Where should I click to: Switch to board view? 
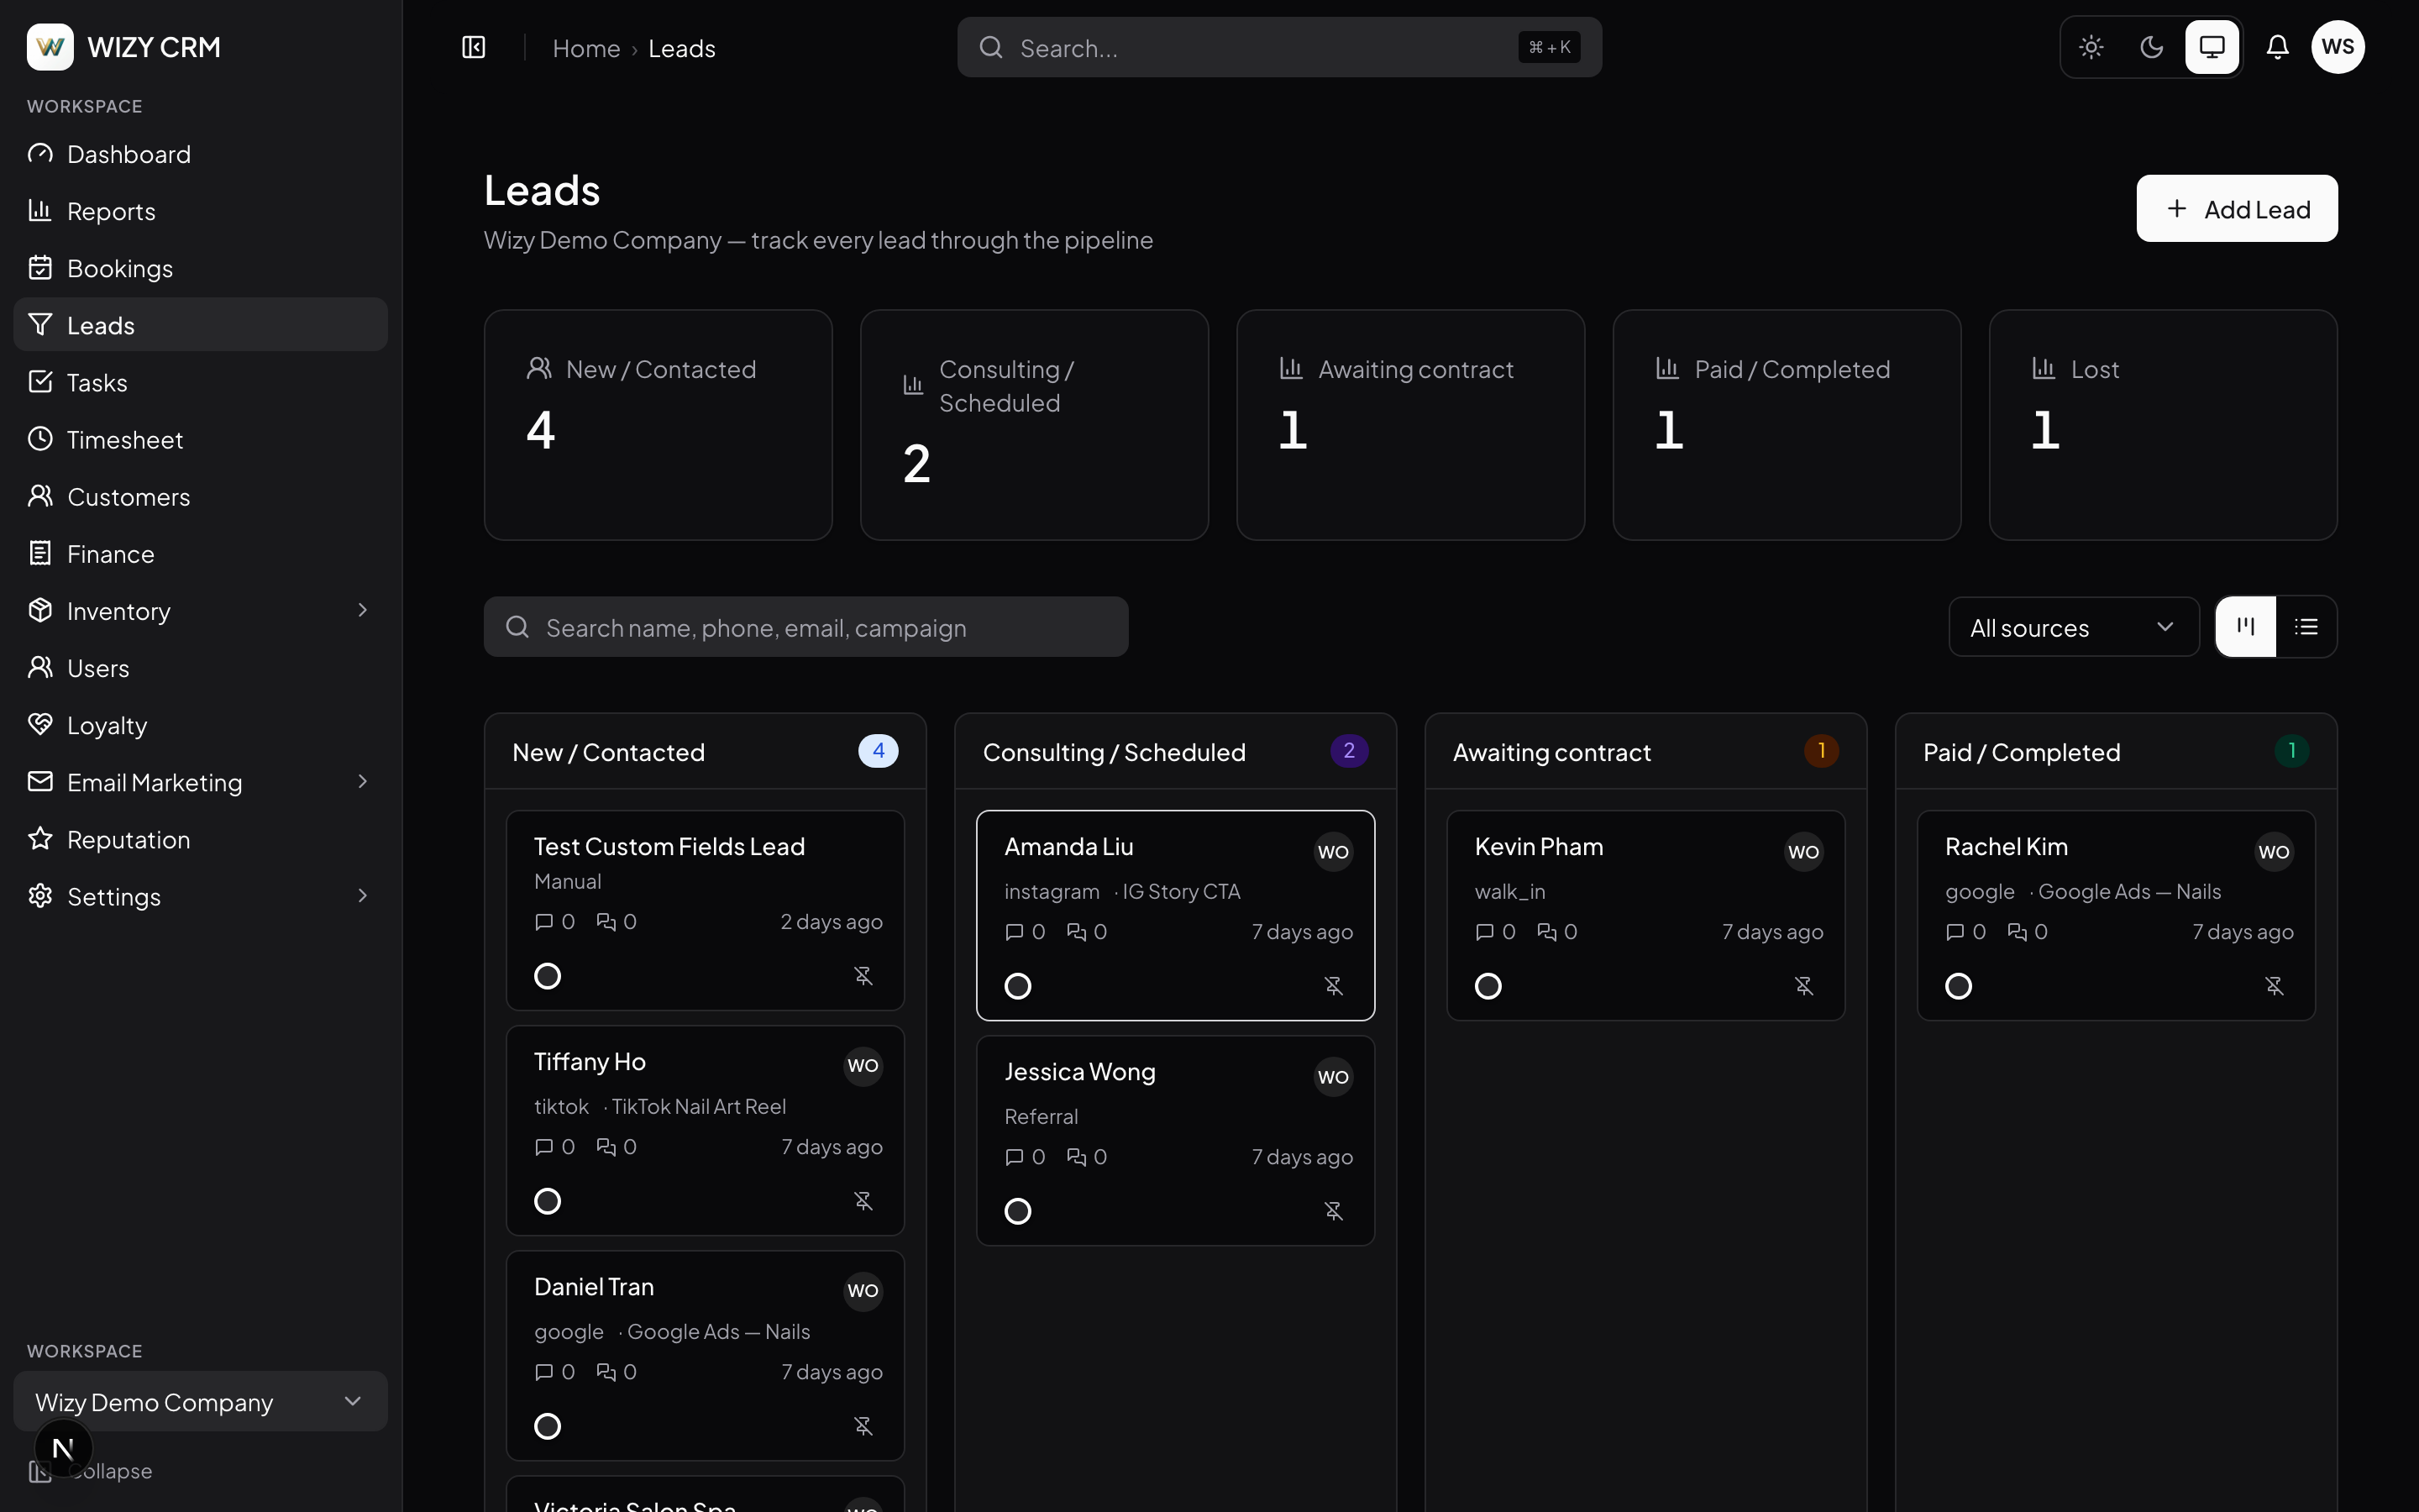(2246, 627)
